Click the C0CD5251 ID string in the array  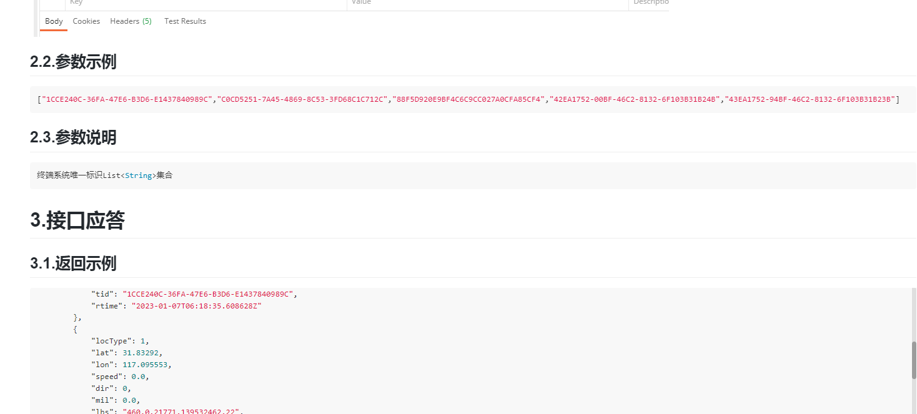(x=302, y=99)
